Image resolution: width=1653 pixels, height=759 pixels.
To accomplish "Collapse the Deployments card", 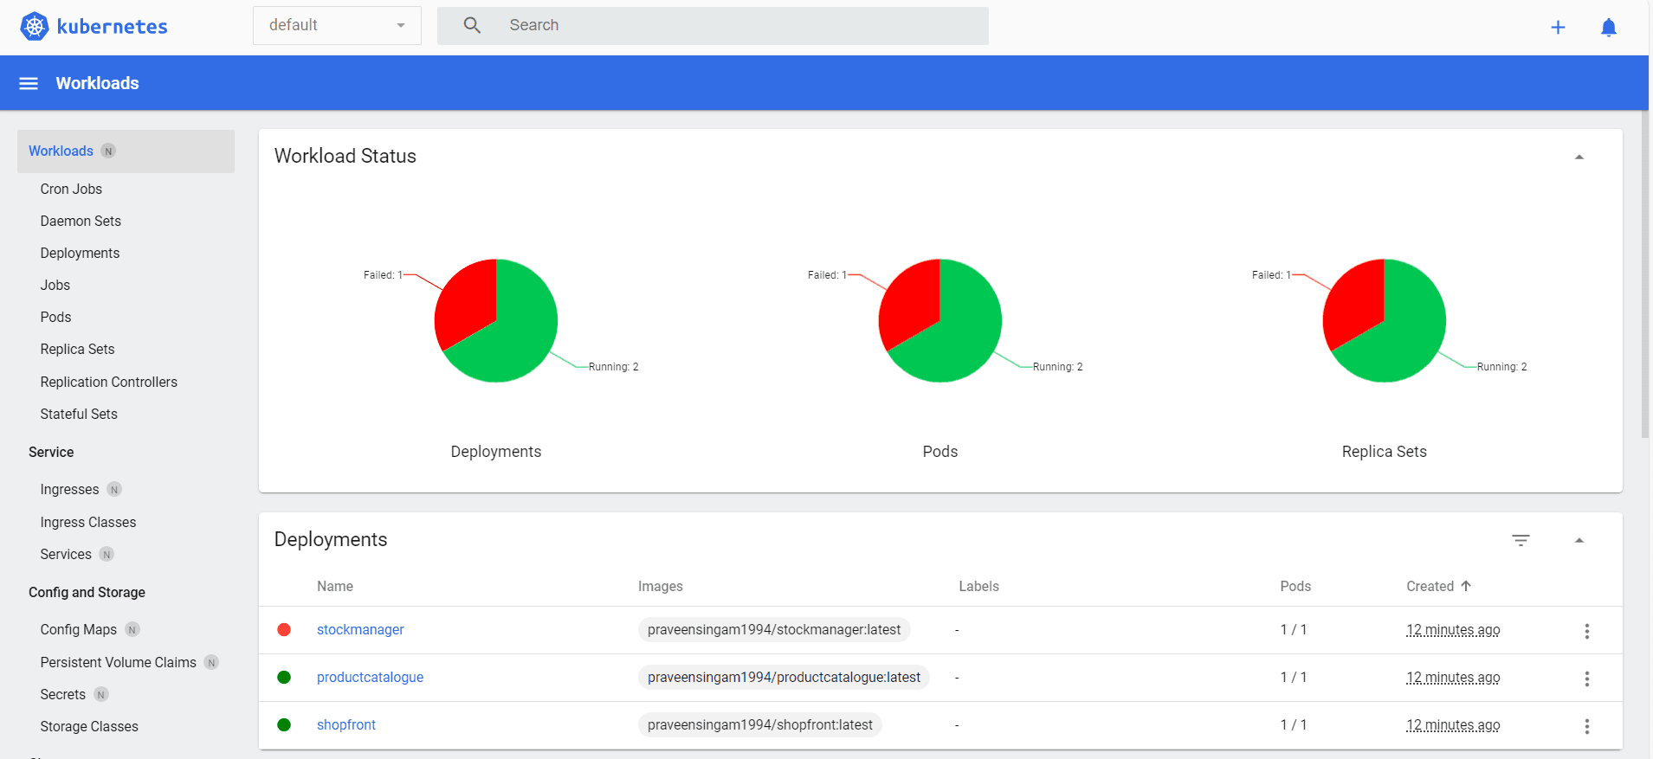I will click(1579, 540).
